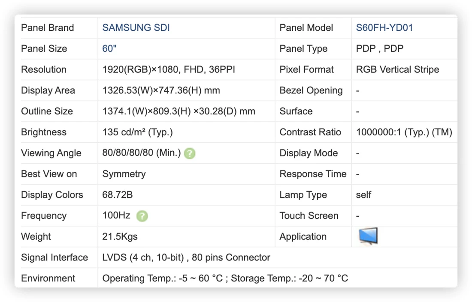
Task: Click the TV monitor Application icon
Action: click(368, 236)
